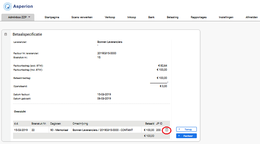Select Factuurbedrag incl. BTW € 100,00 value
Screen dimensions: 260x144
[x=162, y=70]
